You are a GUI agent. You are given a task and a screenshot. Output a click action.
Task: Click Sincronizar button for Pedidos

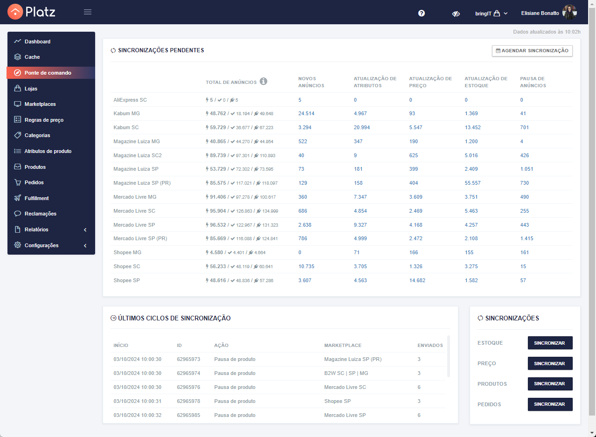pos(550,404)
